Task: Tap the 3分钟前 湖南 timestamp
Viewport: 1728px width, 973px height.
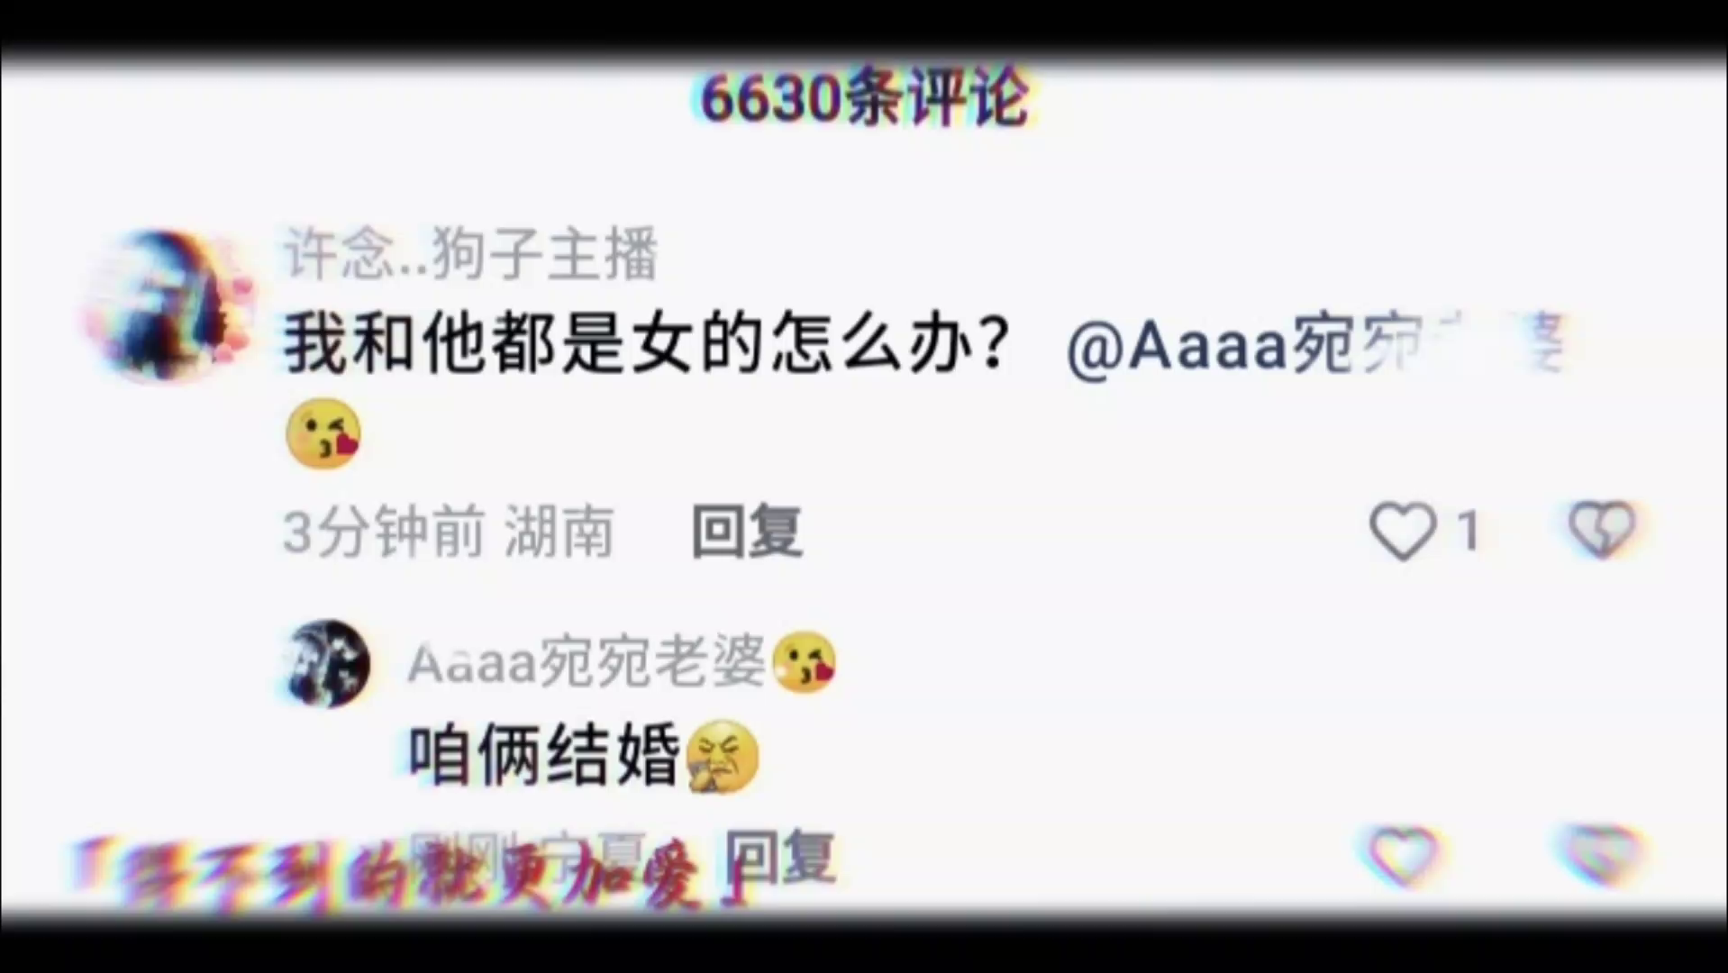Action: [x=449, y=532]
